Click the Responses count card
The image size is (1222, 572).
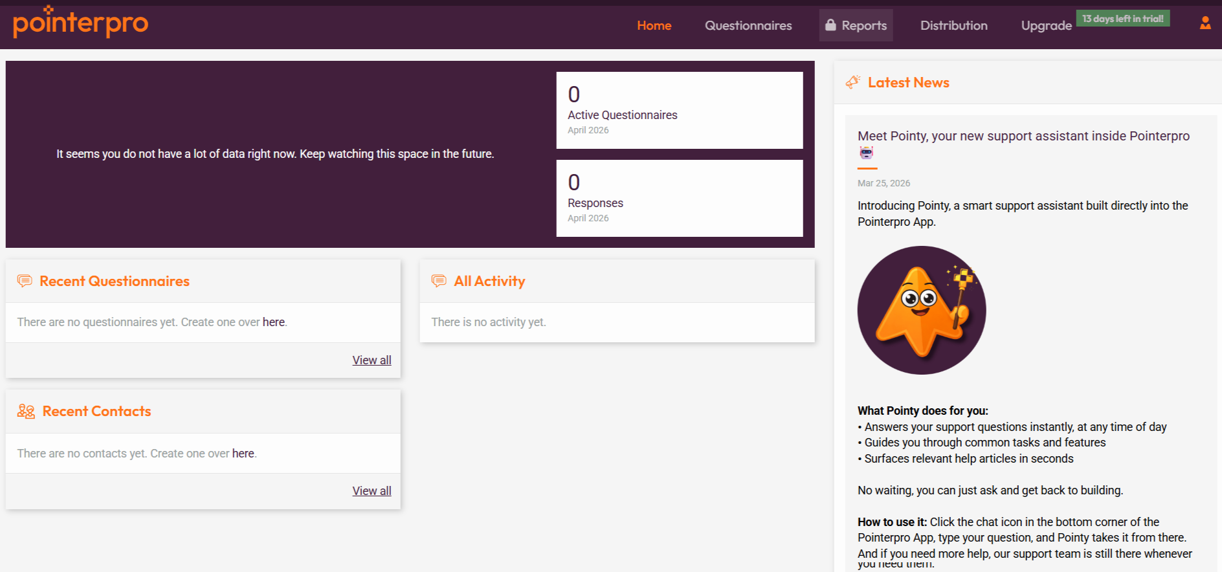click(x=680, y=198)
